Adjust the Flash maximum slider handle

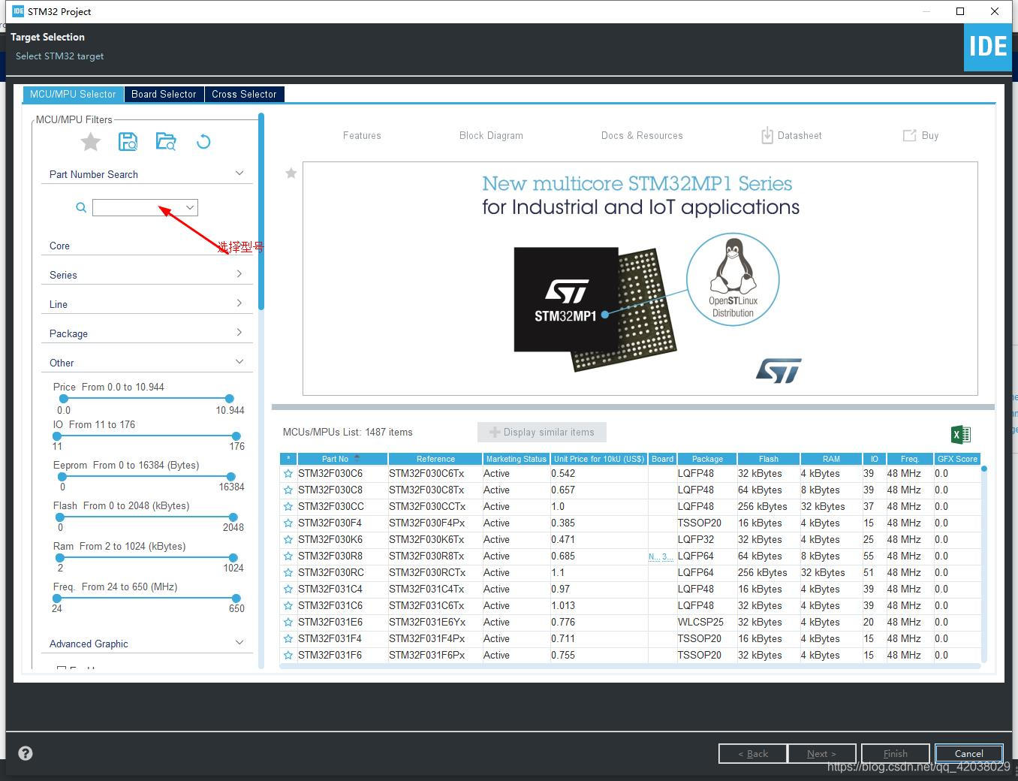233,517
